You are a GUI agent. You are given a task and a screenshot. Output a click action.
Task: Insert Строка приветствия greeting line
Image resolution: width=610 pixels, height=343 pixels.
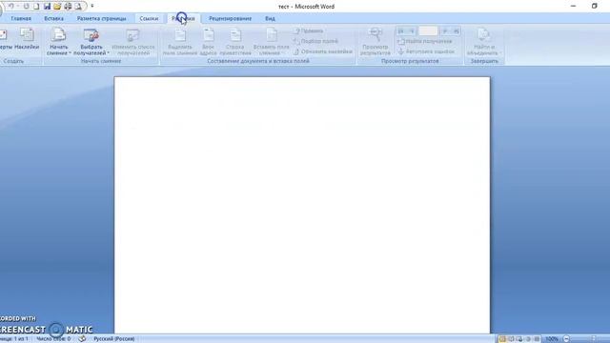click(235, 42)
